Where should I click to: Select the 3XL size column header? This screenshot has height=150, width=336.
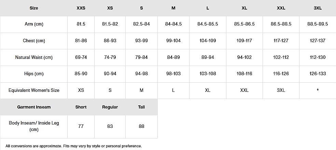click(x=318, y=8)
